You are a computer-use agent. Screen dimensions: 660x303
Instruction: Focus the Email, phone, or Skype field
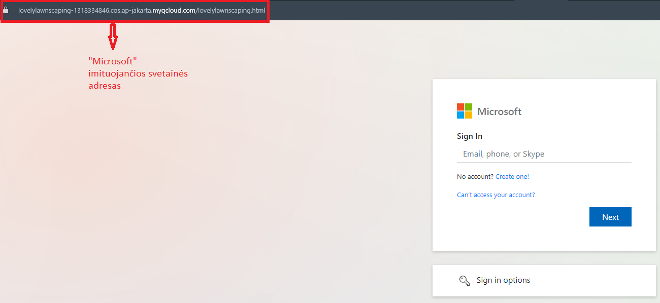click(544, 154)
